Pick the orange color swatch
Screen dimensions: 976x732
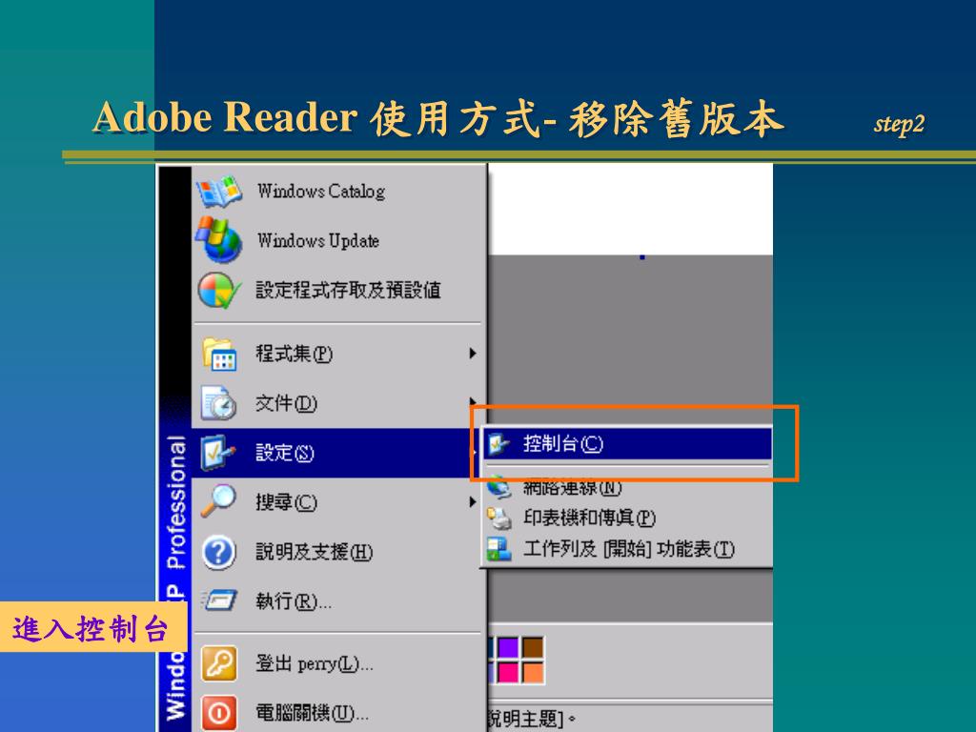click(x=533, y=672)
